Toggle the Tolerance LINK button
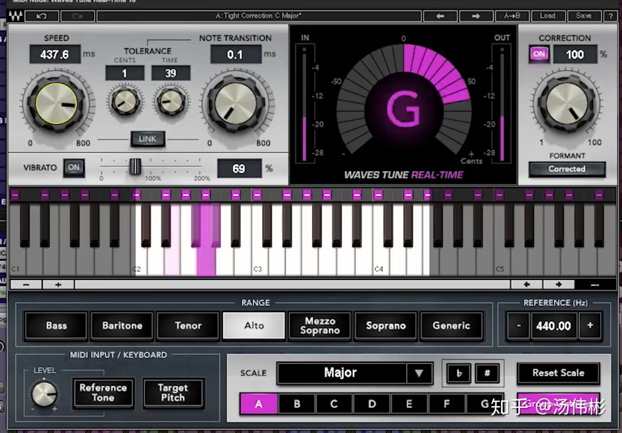The height and width of the screenshot is (433, 622). coord(147,139)
